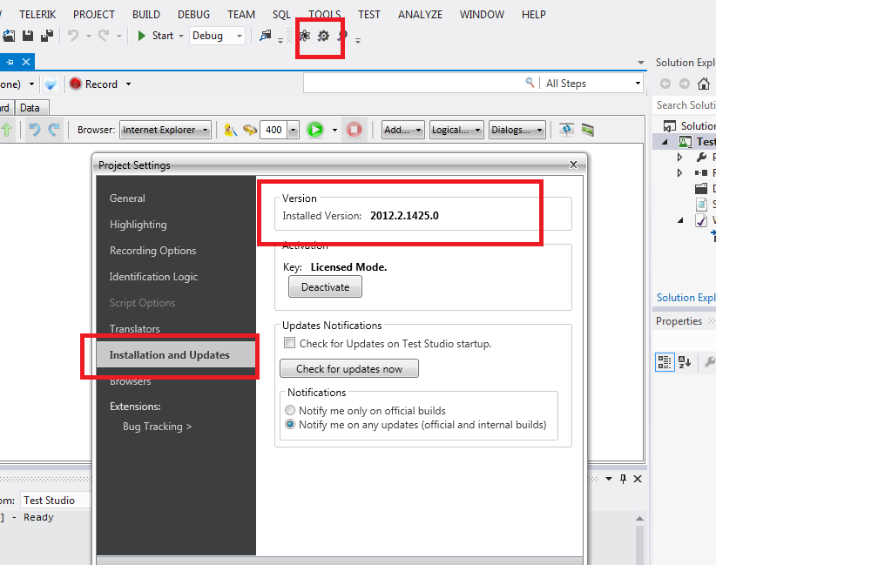Open the 400 delay value dropdown
Image resolution: width=878 pixels, height=565 pixels.
(x=293, y=130)
